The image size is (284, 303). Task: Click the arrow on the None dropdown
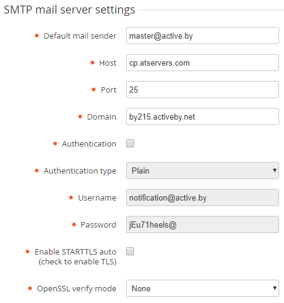[275, 288]
